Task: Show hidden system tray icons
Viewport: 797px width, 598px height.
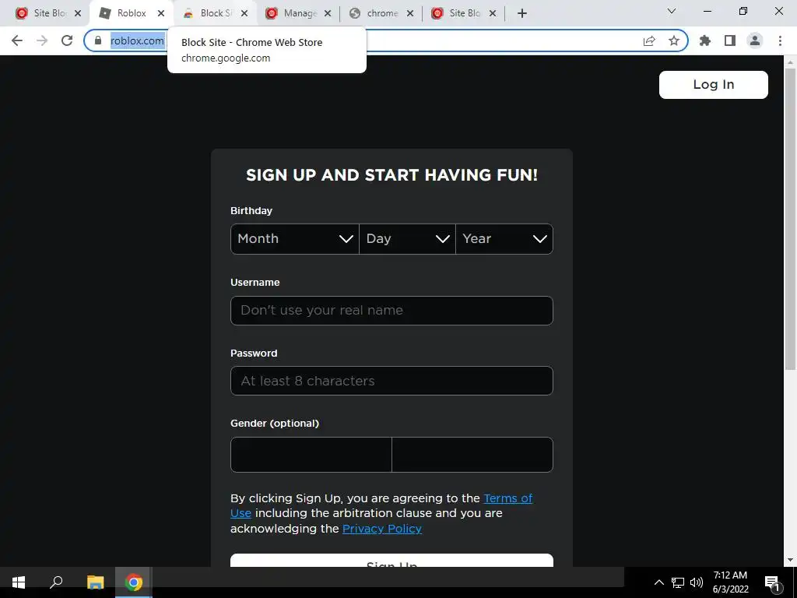Action: (x=658, y=582)
